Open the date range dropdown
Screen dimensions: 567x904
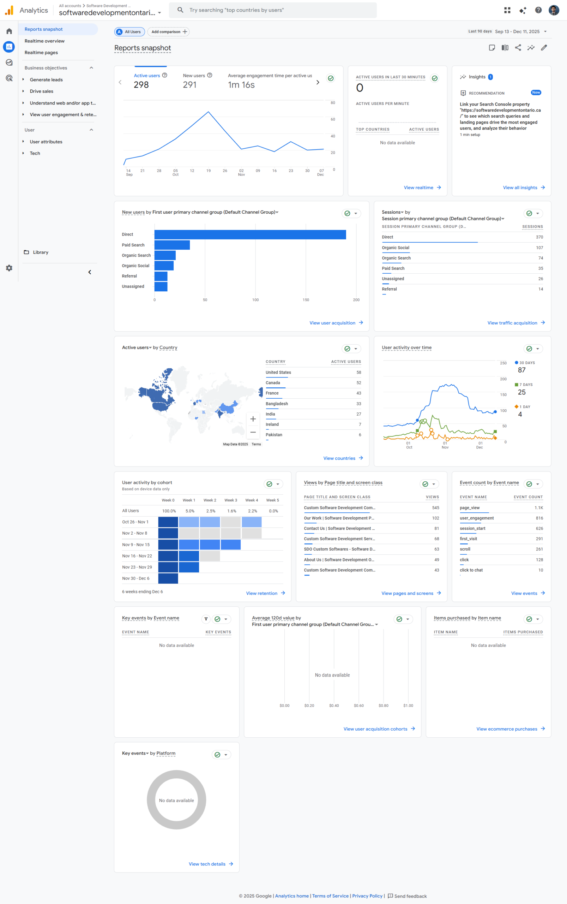tap(520, 31)
